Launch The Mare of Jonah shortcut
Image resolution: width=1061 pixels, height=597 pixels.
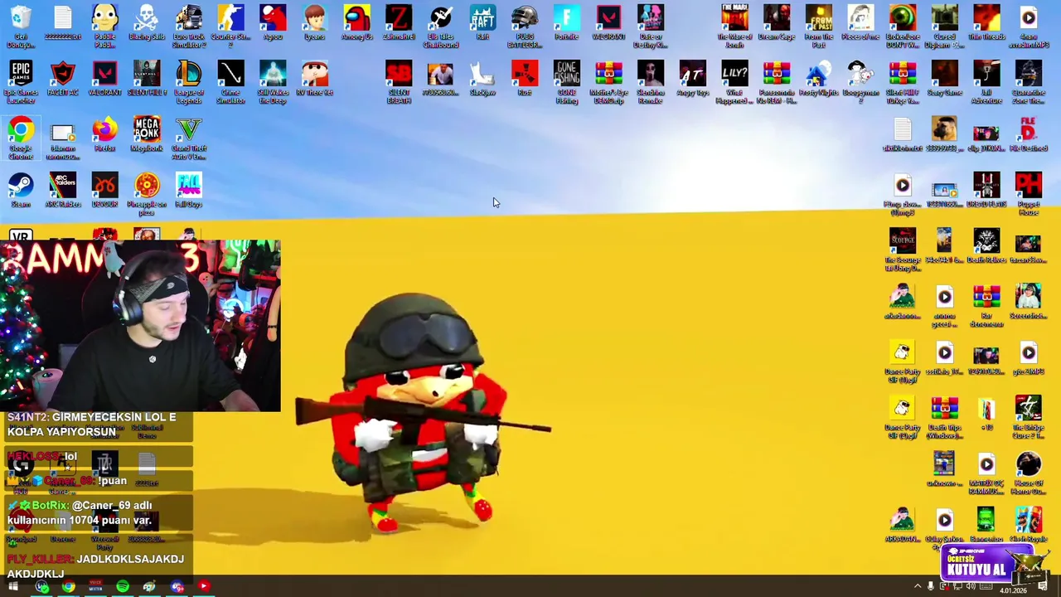734,25
